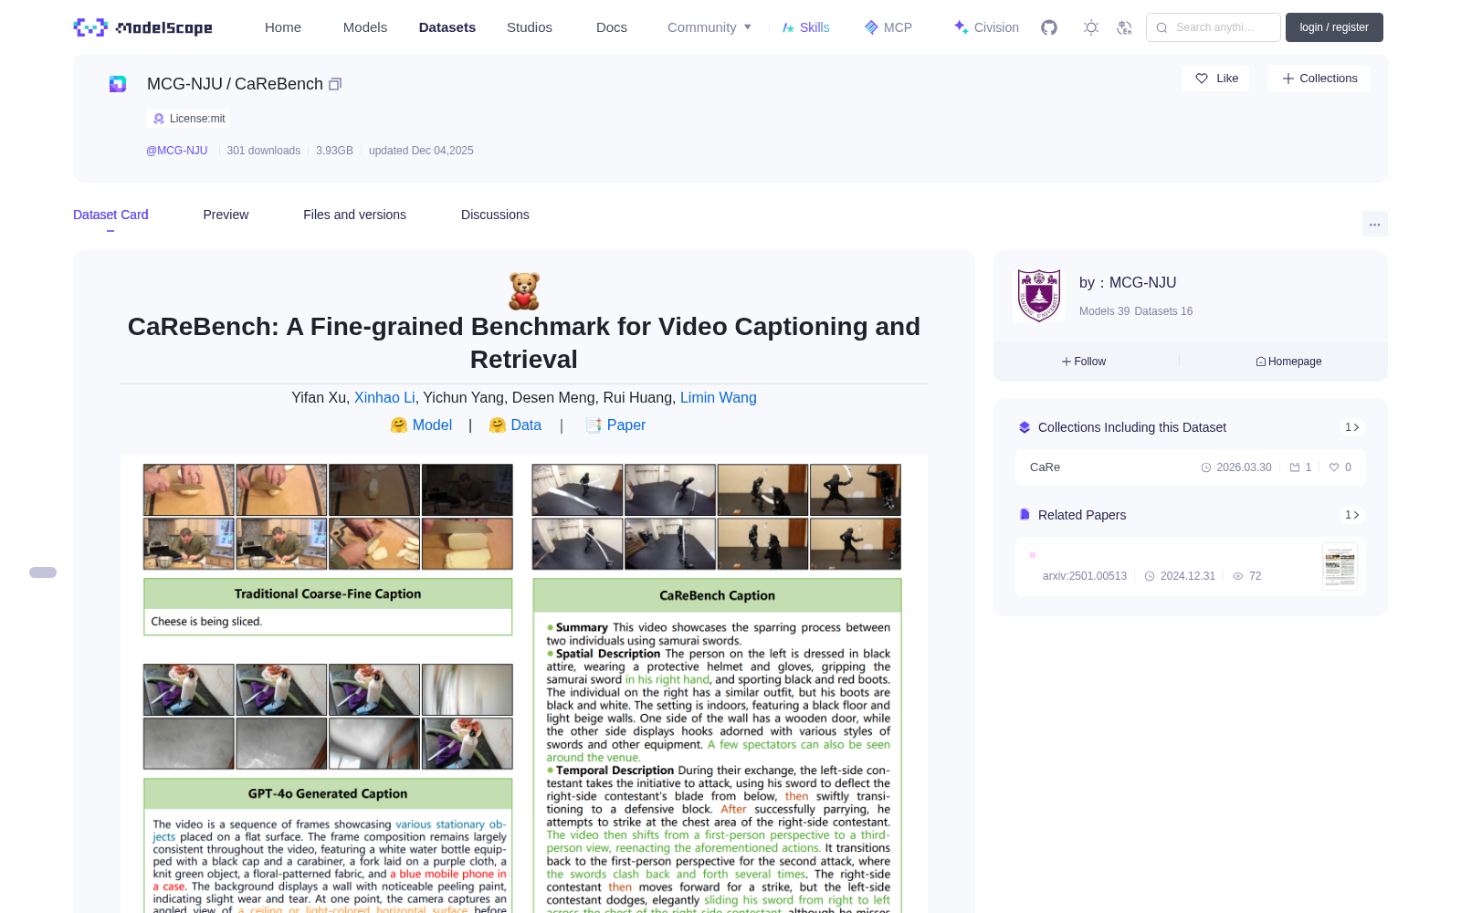Click the license badge icon
Screen dimensions: 1461x913
[x=159, y=119]
